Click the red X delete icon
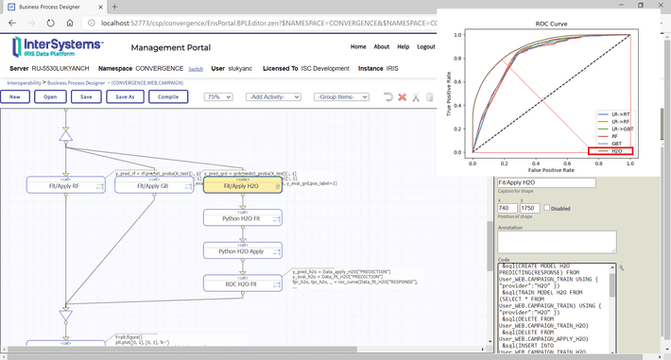 [x=403, y=97]
